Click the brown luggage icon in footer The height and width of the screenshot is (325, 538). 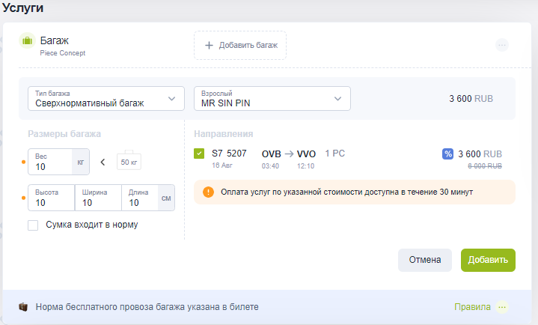click(23, 307)
